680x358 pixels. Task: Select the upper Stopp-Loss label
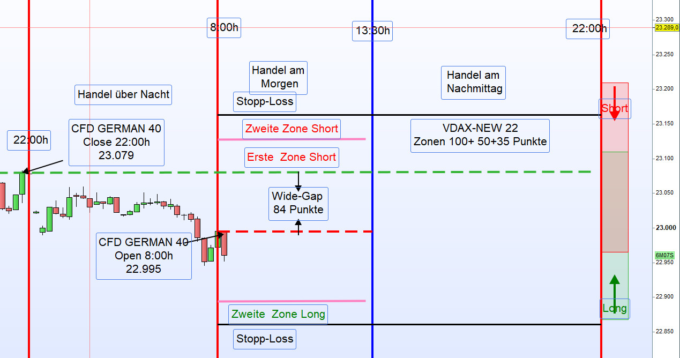265,101
